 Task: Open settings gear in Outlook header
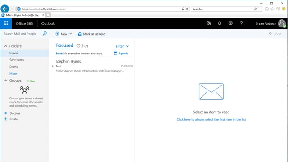pos(230,23)
